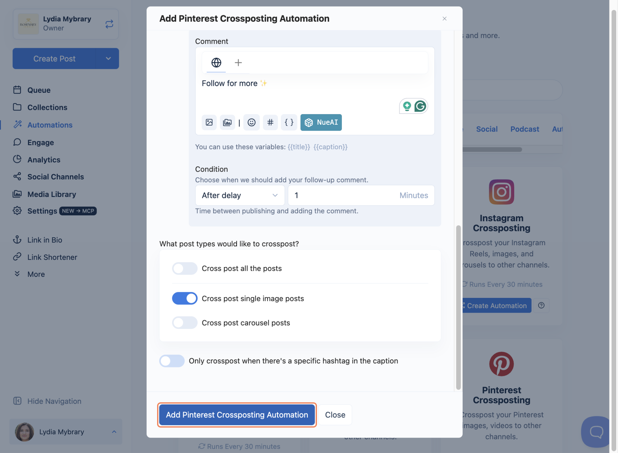Open the chat support bubble
This screenshot has height=453, width=618.
click(x=595, y=432)
